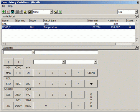Click the close parenthesis button
The width and height of the screenshot is (140, 112).
[x=18, y=62]
